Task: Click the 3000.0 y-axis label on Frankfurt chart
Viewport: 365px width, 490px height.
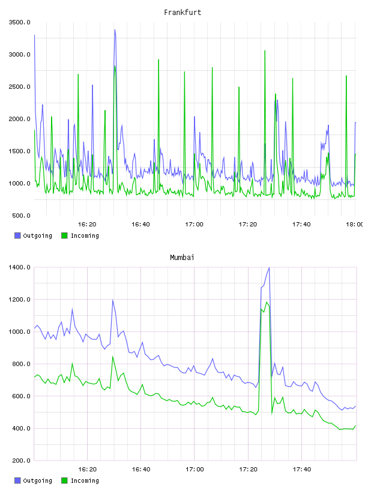Action: [19, 55]
